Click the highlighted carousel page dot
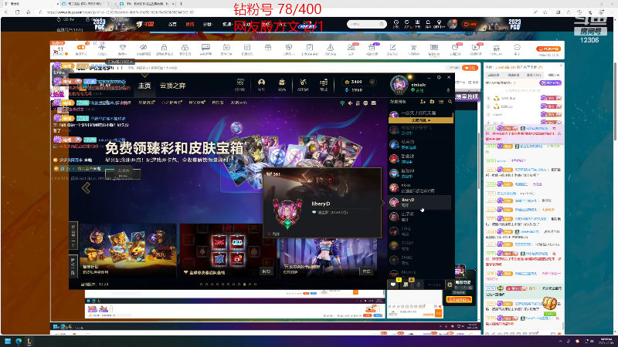Screen dimensions: 618x347 (244, 284)
